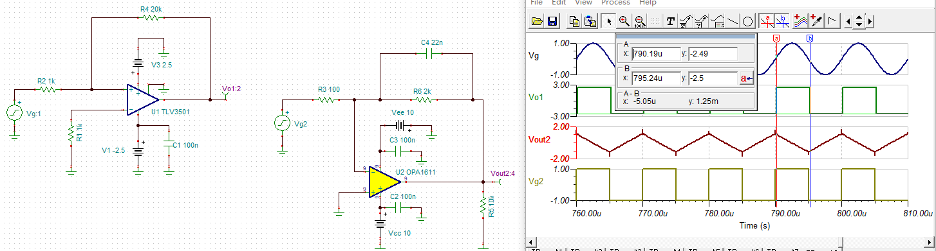The height and width of the screenshot is (251, 936).
Task: Open the View menu
Action: tap(583, 3)
